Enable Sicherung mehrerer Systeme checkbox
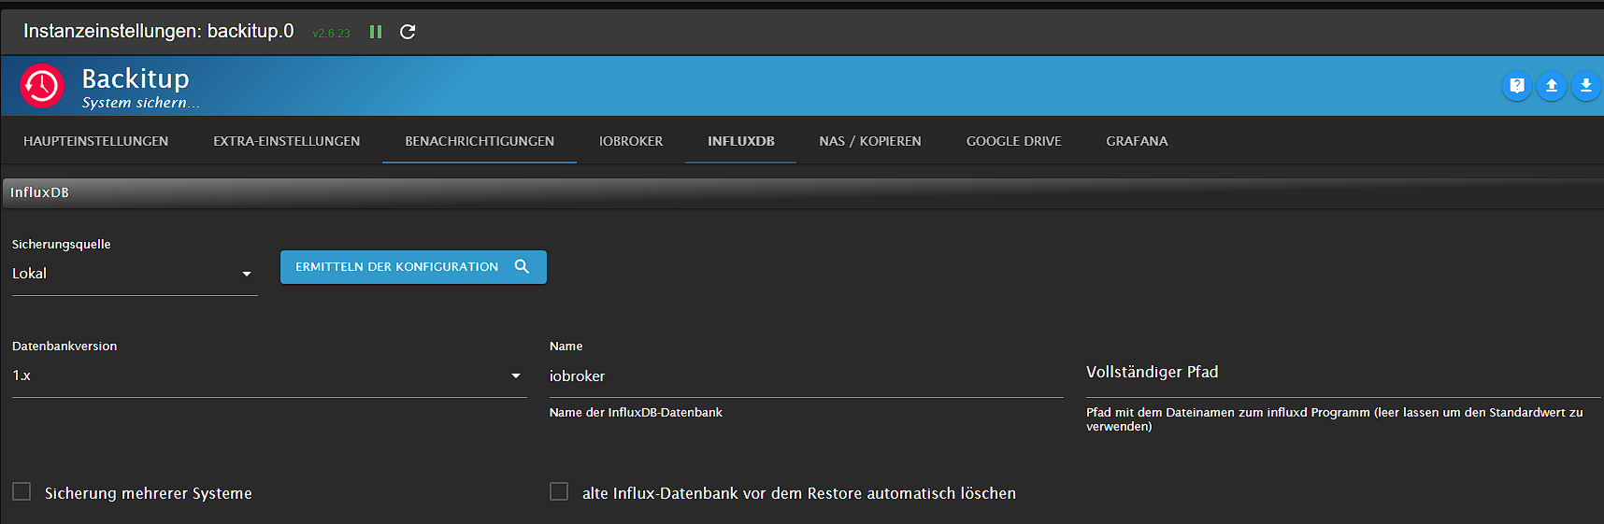This screenshot has height=524, width=1604. pos(21,491)
